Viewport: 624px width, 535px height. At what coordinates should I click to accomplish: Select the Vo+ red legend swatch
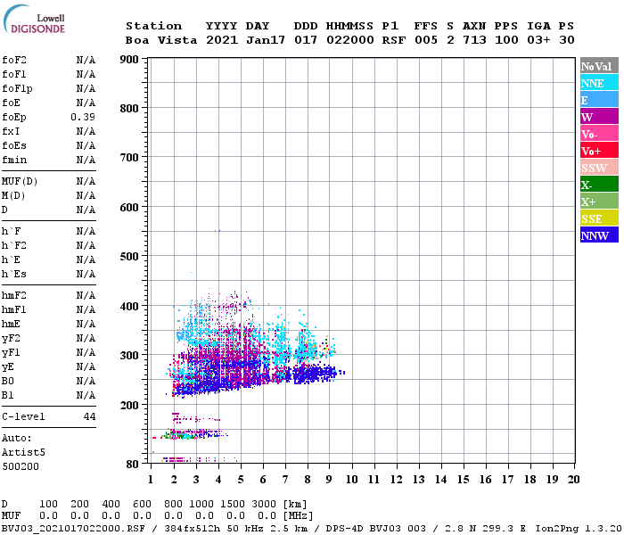599,151
